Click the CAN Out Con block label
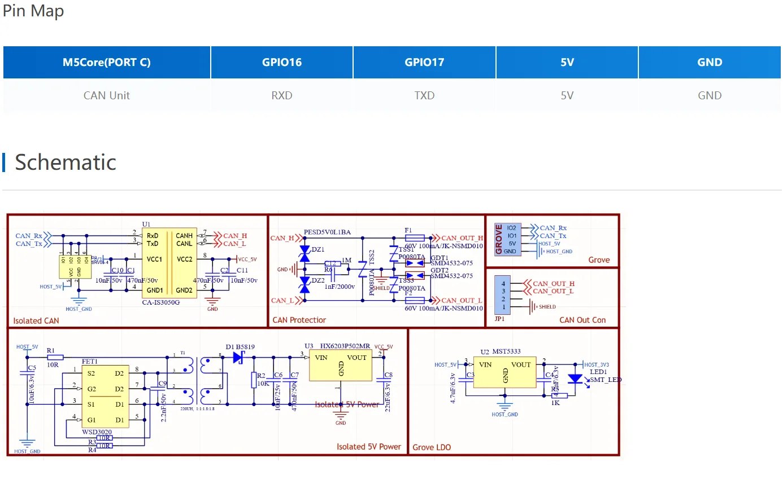 coord(582,320)
